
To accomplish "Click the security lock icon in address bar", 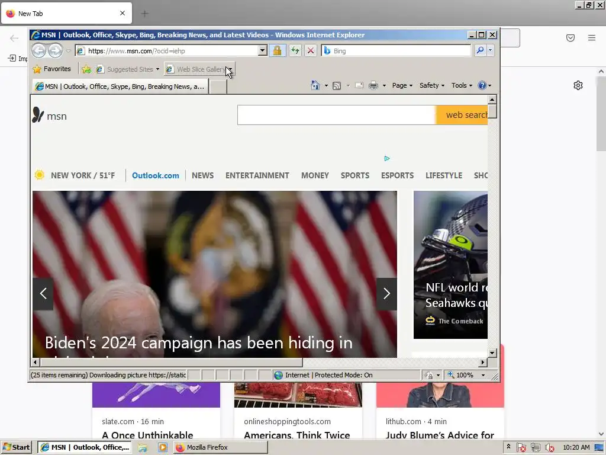I will click(277, 51).
